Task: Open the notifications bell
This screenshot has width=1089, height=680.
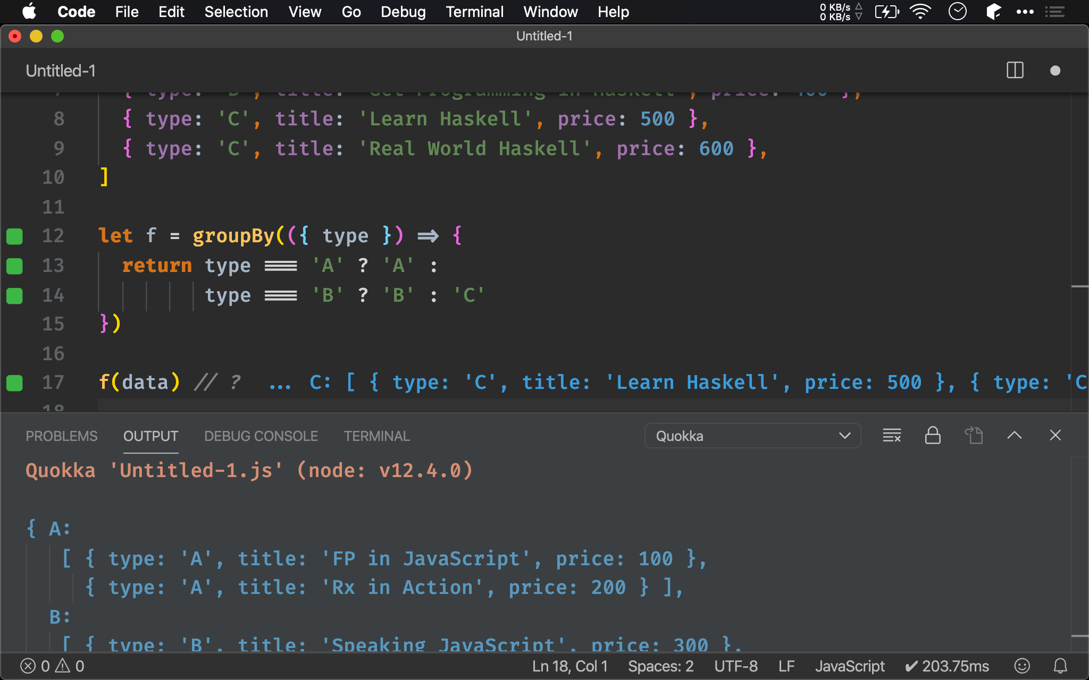Action: coord(1060,666)
